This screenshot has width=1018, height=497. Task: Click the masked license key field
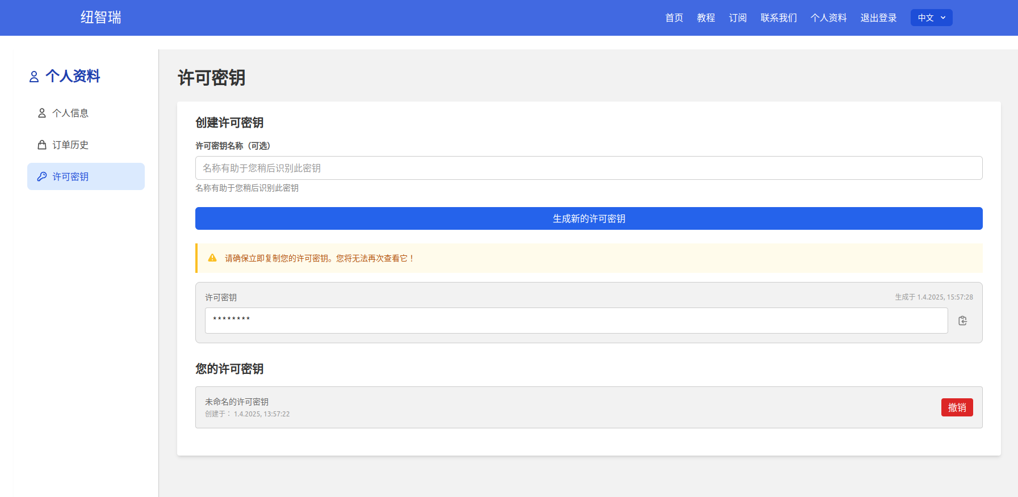tap(576, 321)
